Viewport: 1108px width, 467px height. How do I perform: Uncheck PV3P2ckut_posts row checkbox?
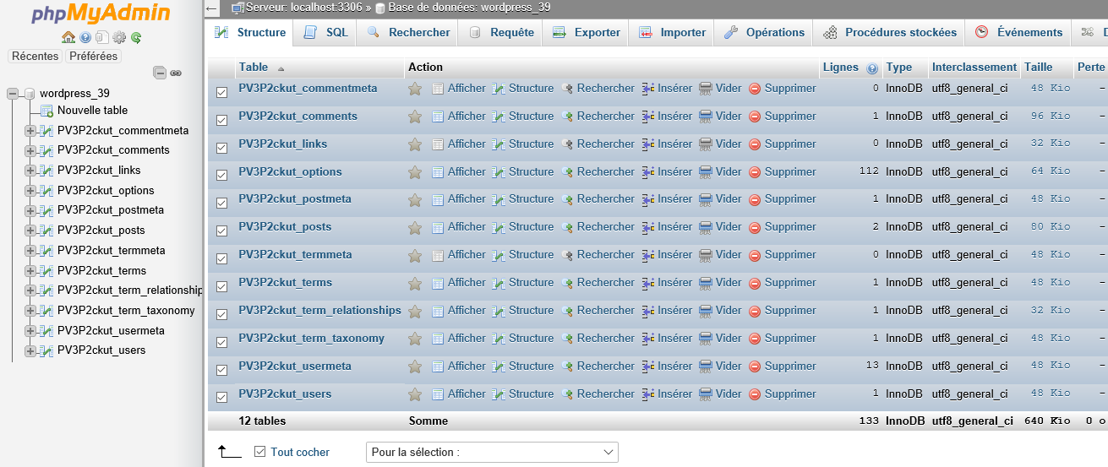pyautogui.click(x=222, y=231)
